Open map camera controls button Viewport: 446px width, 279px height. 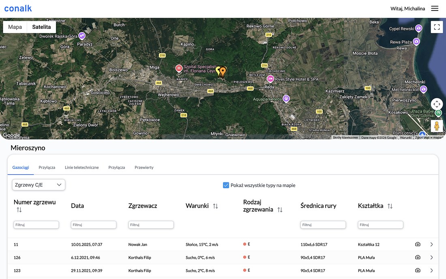click(x=437, y=104)
